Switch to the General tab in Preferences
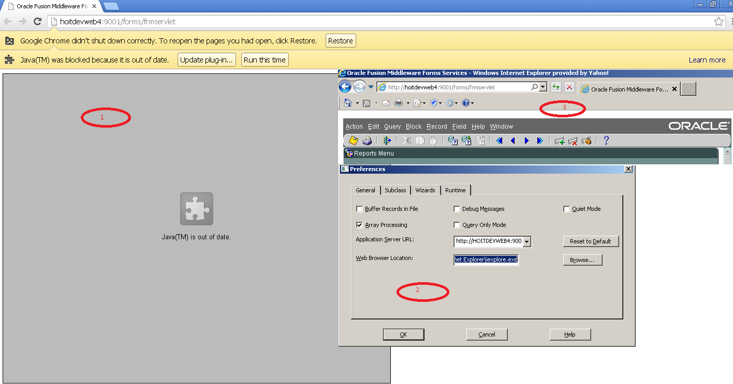Viewport: 733px width, 384px height. (365, 190)
